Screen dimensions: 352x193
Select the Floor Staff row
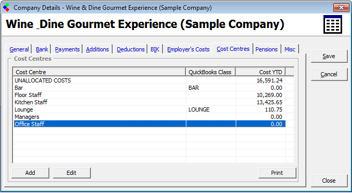(x=150, y=95)
